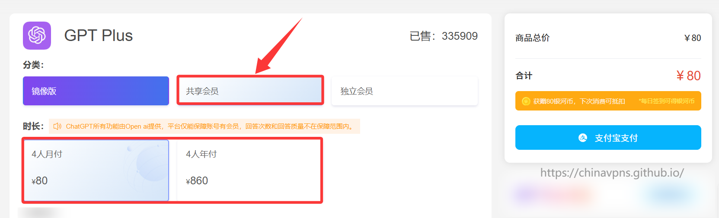Select the 共享会员 category option

[x=250, y=91]
